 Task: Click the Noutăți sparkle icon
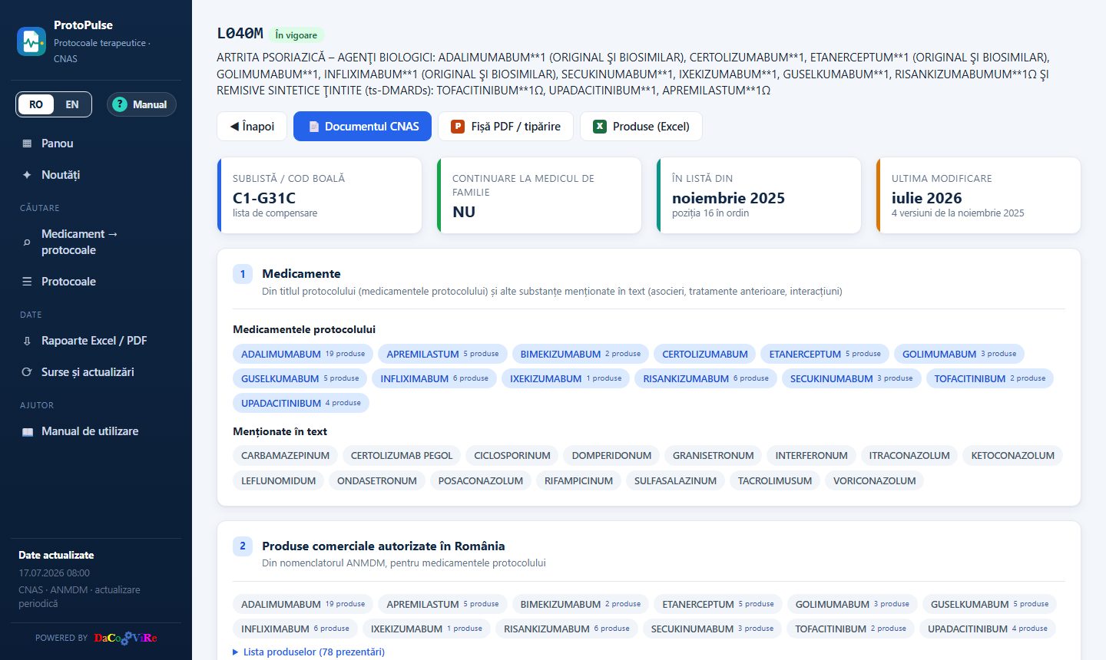[x=27, y=175]
